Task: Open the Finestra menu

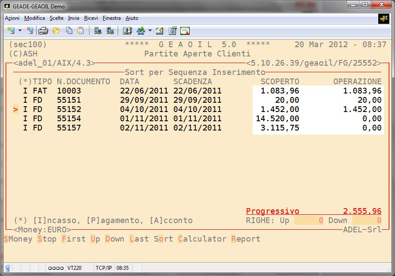Action: point(112,18)
